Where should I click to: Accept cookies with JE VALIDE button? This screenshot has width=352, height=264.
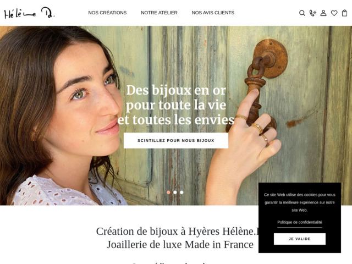pyautogui.click(x=299, y=239)
